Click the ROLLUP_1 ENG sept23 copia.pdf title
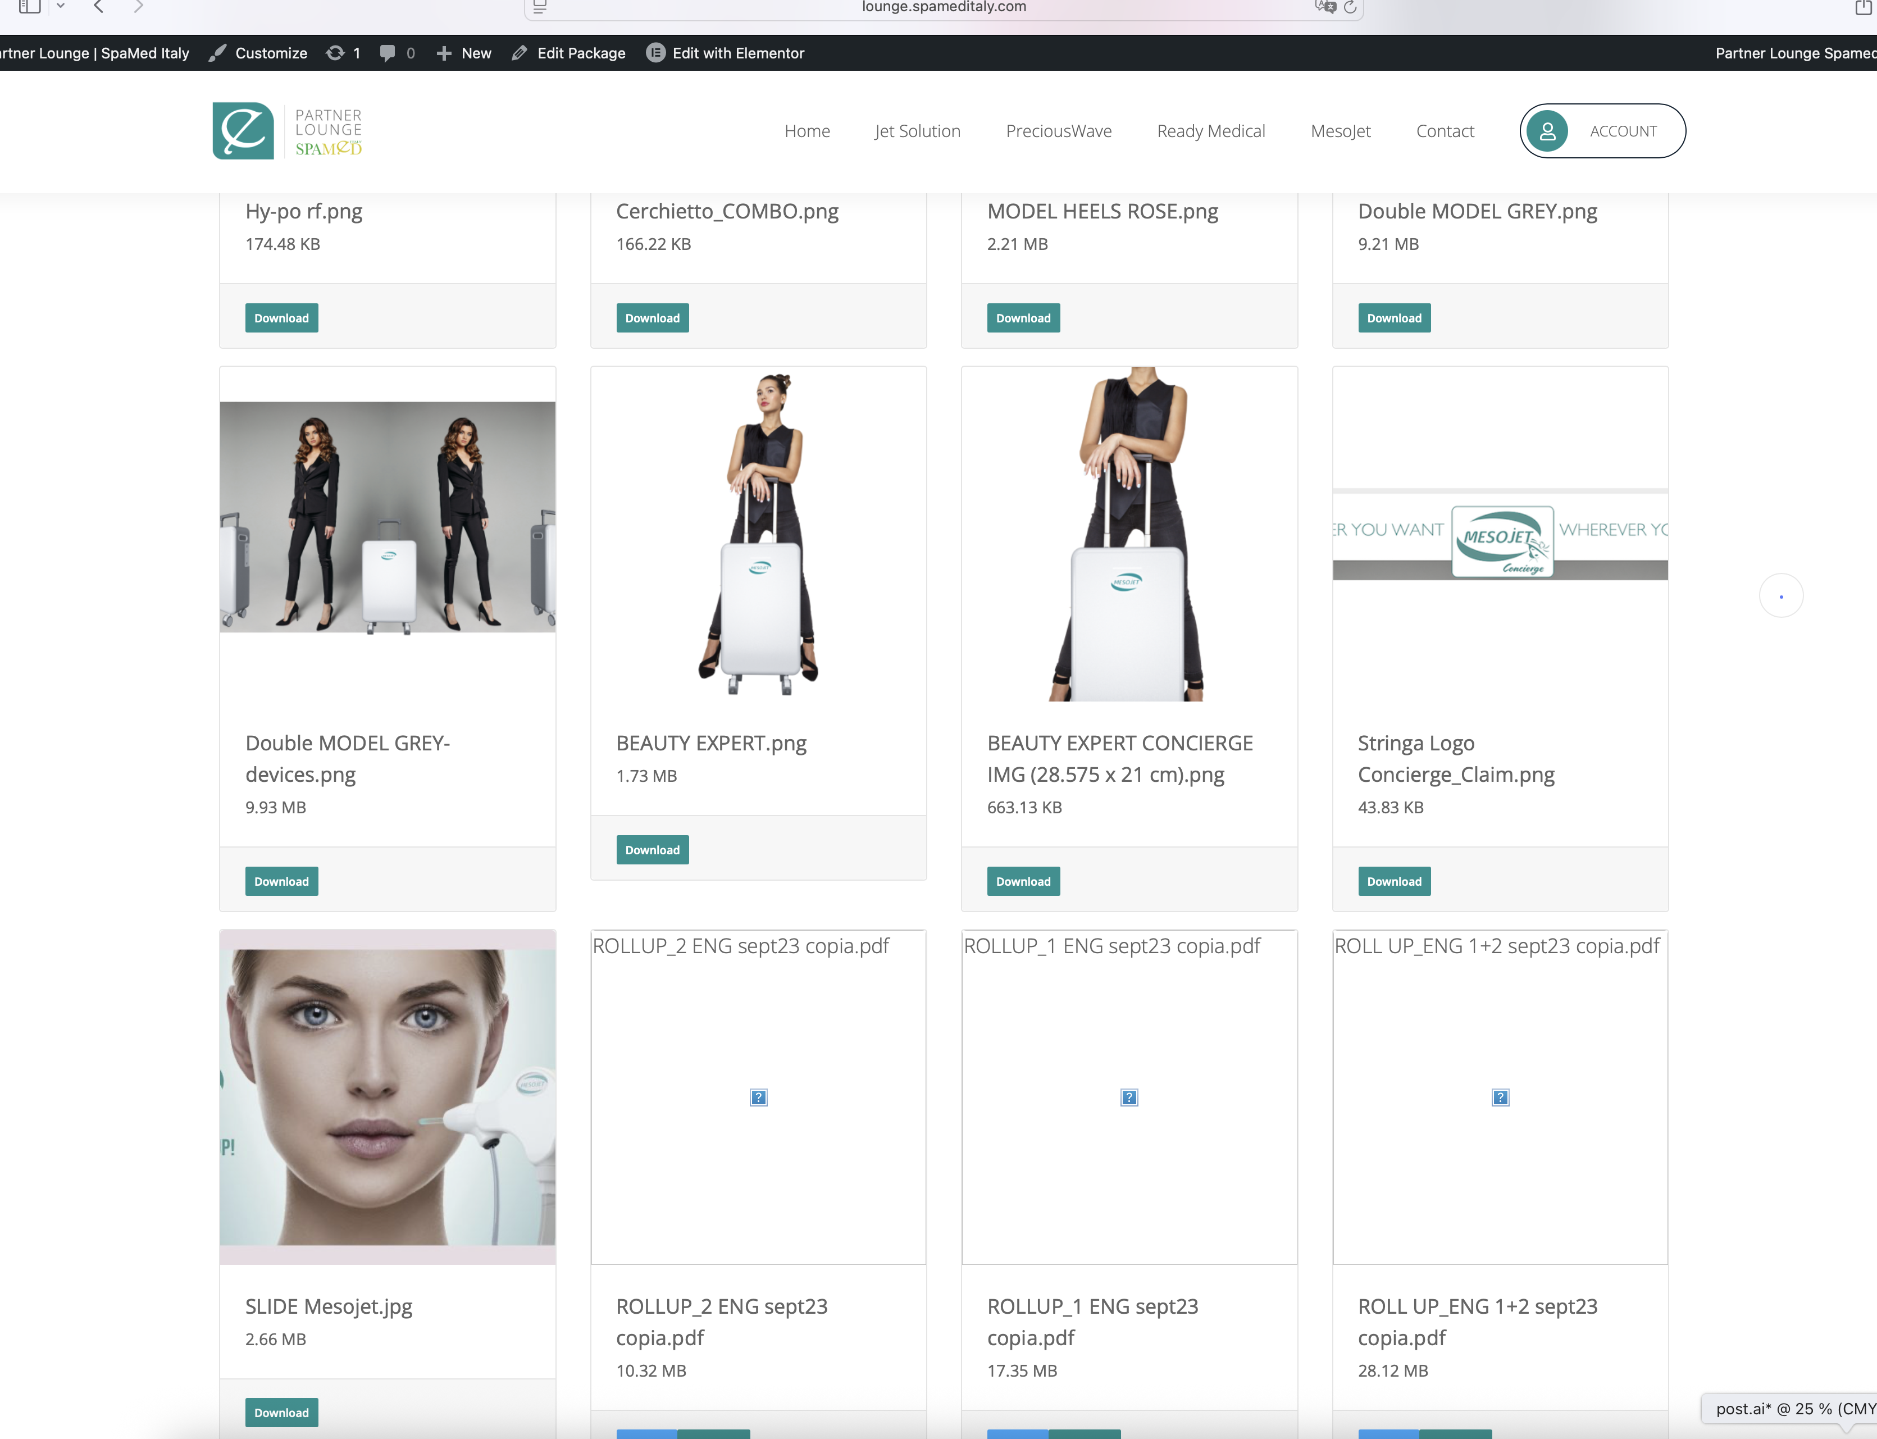1877x1439 pixels. tap(1092, 1322)
